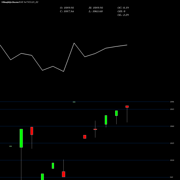Click the NSE symbol title at top left

20,2
